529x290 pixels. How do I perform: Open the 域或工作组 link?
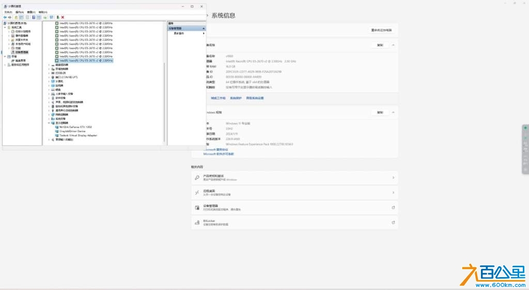218,98
